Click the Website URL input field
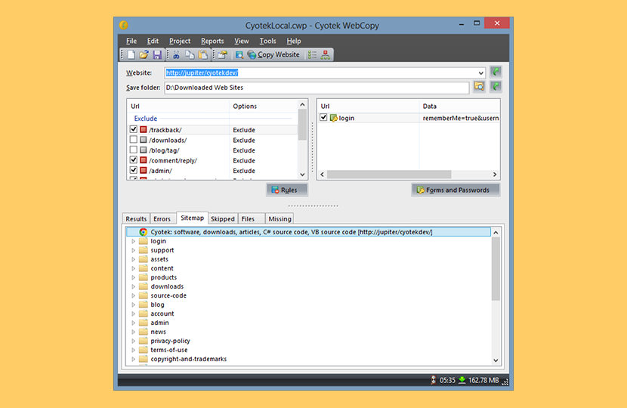 click(320, 73)
